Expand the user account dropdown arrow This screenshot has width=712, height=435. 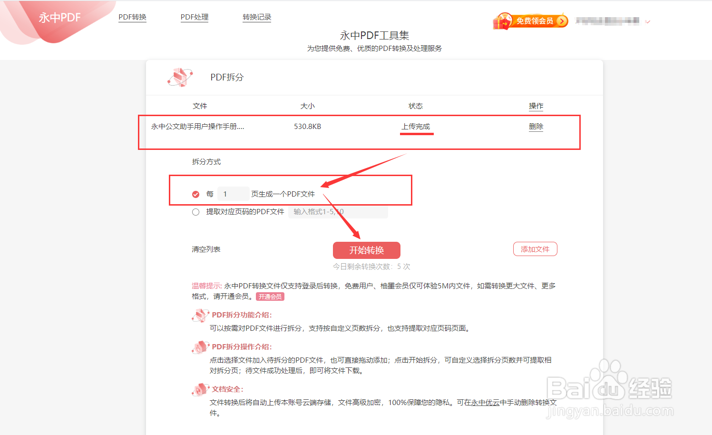tap(647, 21)
